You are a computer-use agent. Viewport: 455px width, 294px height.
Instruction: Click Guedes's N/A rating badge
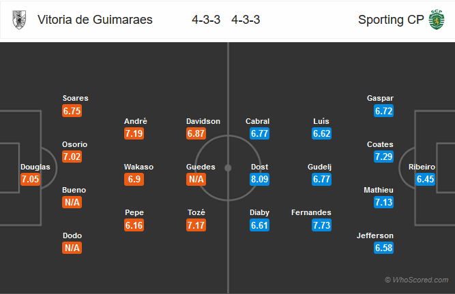coord(196,179)
